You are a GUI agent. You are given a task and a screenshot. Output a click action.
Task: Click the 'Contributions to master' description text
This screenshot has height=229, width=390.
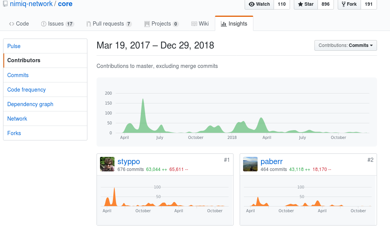pyautogui.click(x=157, y=66)
